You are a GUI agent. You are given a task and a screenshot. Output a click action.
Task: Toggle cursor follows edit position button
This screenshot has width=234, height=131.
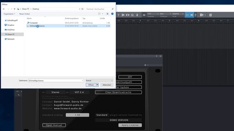[192, 15]
